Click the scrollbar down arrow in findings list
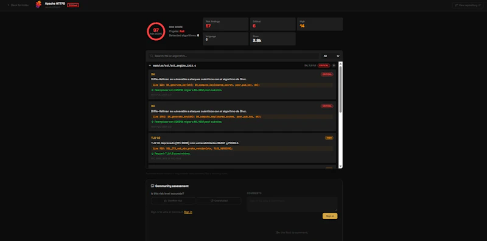This screenshot has height=241, width=487. 340,167
